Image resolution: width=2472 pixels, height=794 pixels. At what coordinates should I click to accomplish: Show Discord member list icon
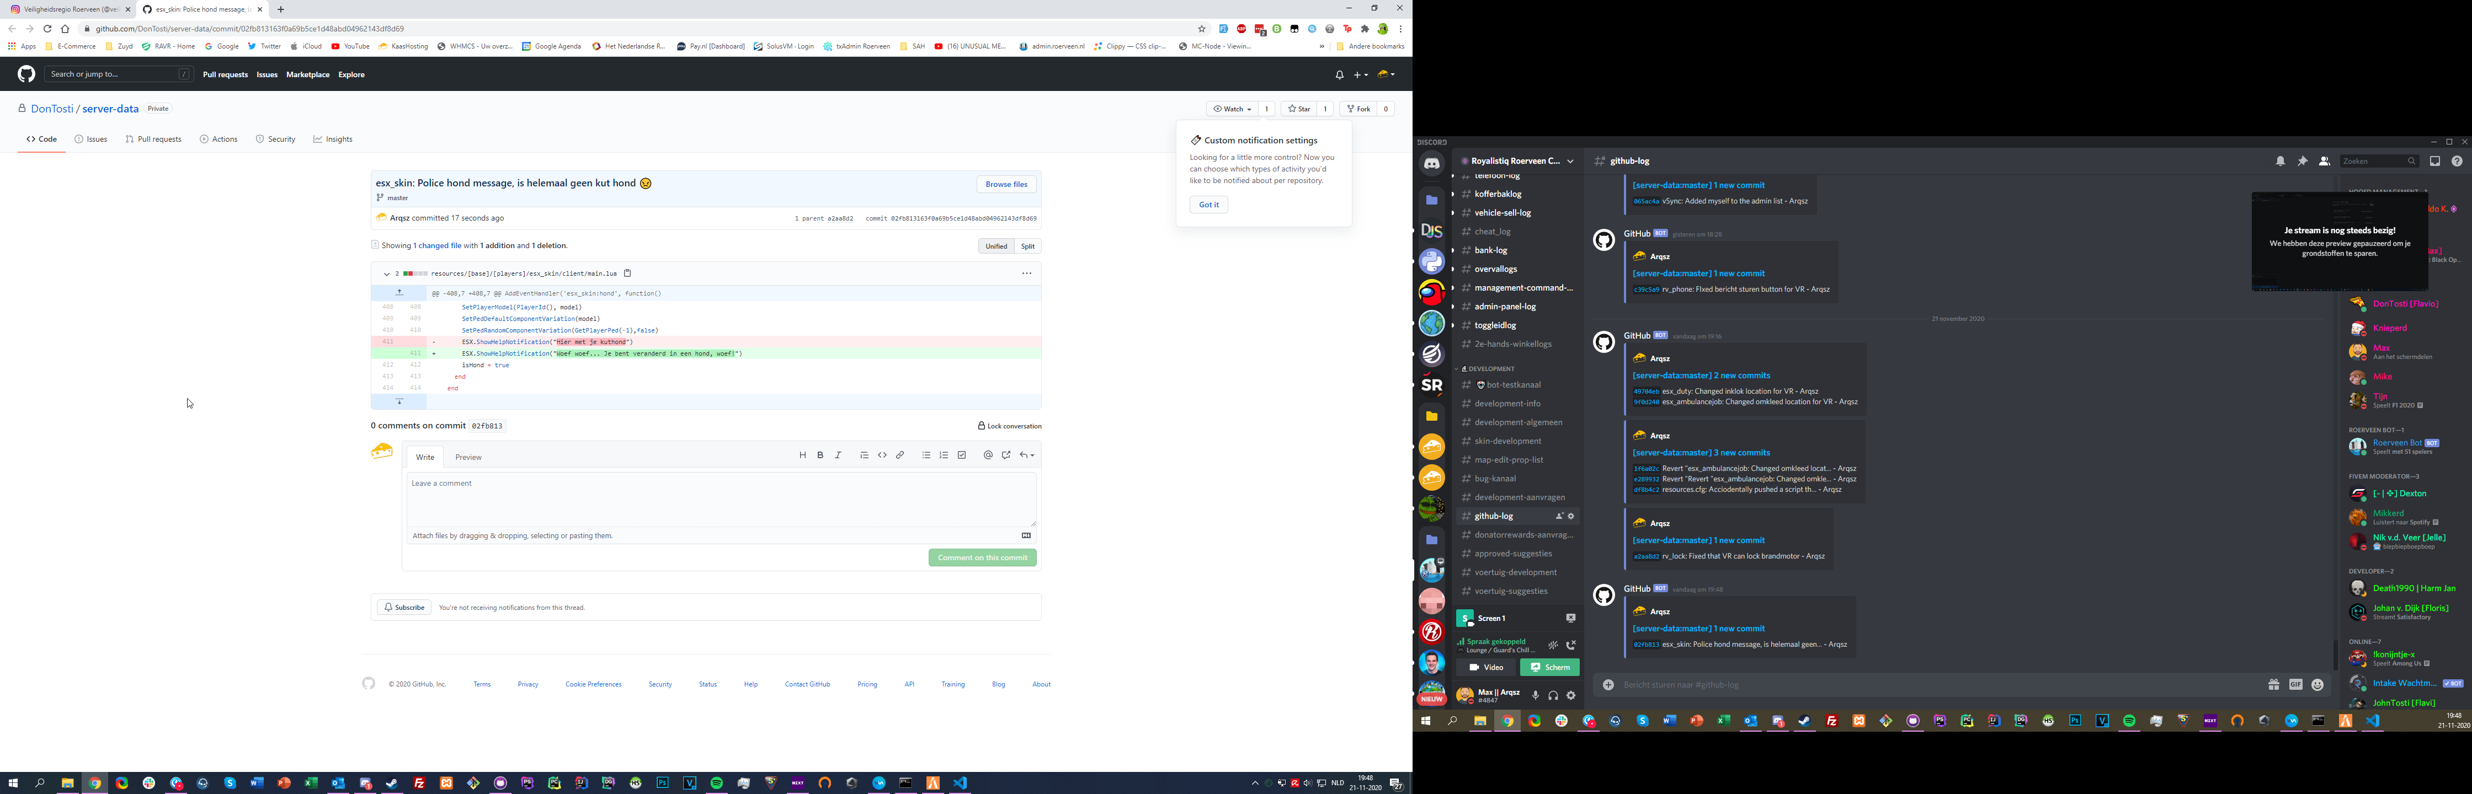pos(2324,161)
